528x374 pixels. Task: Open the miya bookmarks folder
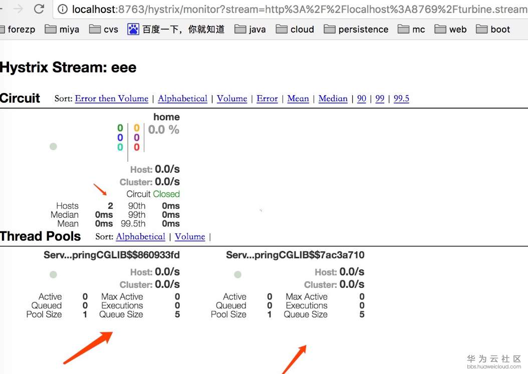[62, 29]
